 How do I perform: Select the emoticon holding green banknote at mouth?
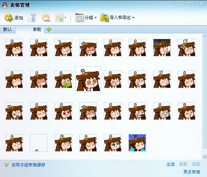pyautogui.click(x=14, y=111)
